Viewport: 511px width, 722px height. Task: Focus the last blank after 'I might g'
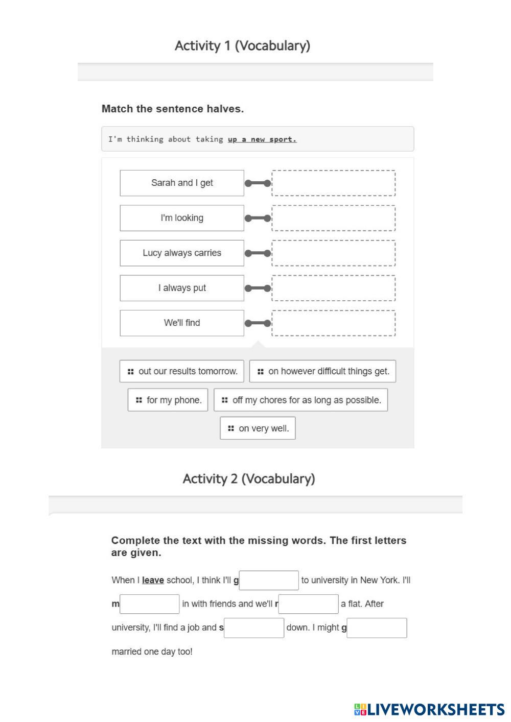click(377, 628)
